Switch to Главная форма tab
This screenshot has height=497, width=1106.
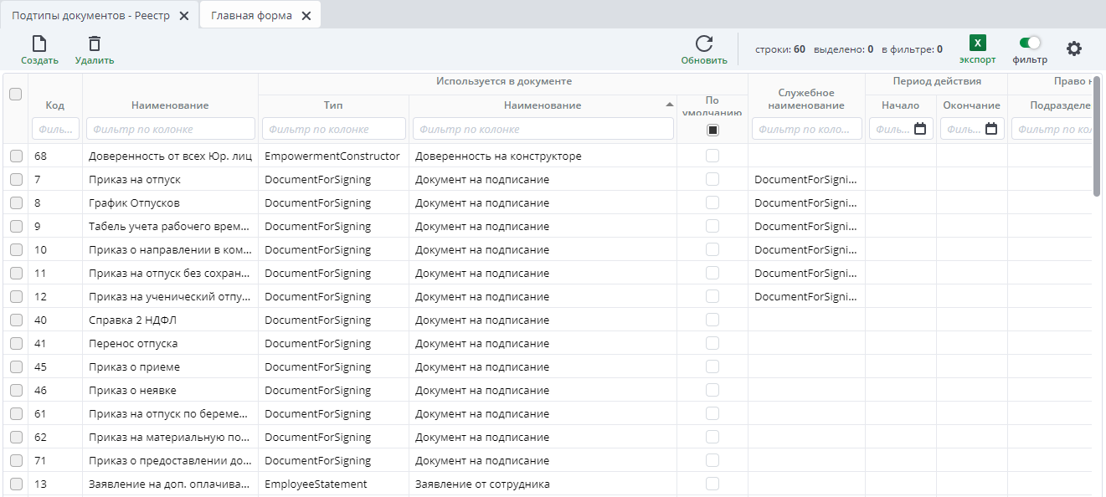tap(251, 16)
